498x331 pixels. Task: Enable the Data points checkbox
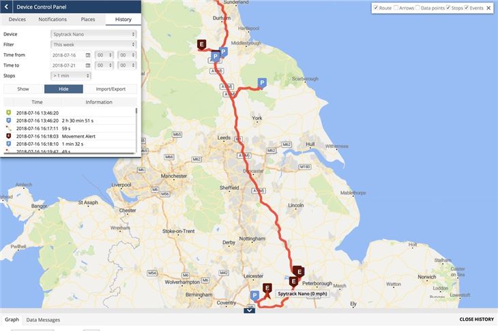coord(418,7)
